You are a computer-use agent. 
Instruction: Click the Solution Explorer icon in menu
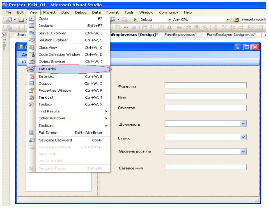(32, 40)
